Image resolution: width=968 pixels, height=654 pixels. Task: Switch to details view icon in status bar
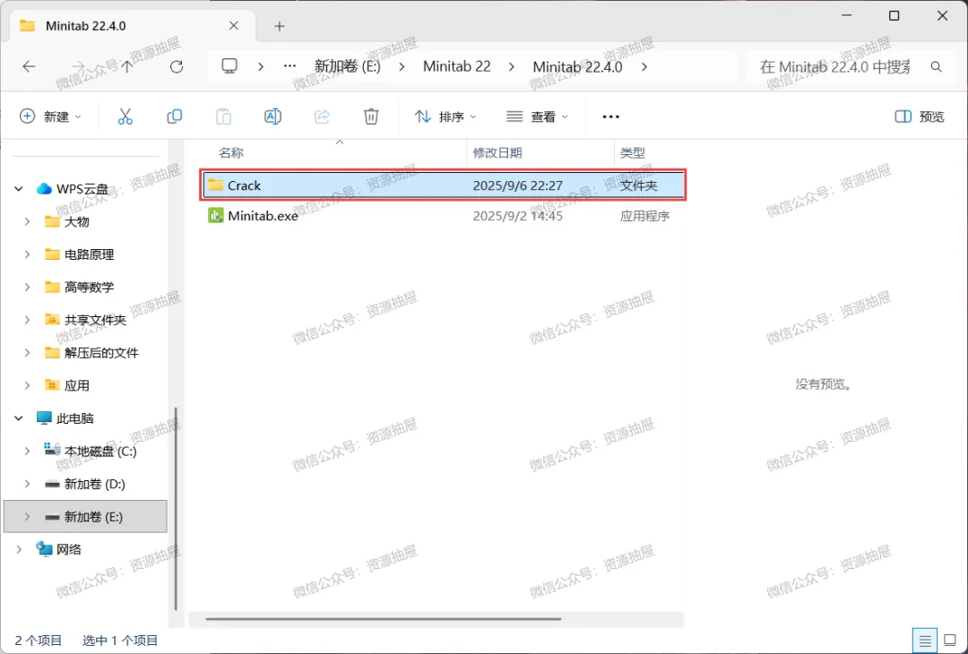point(925,641)
